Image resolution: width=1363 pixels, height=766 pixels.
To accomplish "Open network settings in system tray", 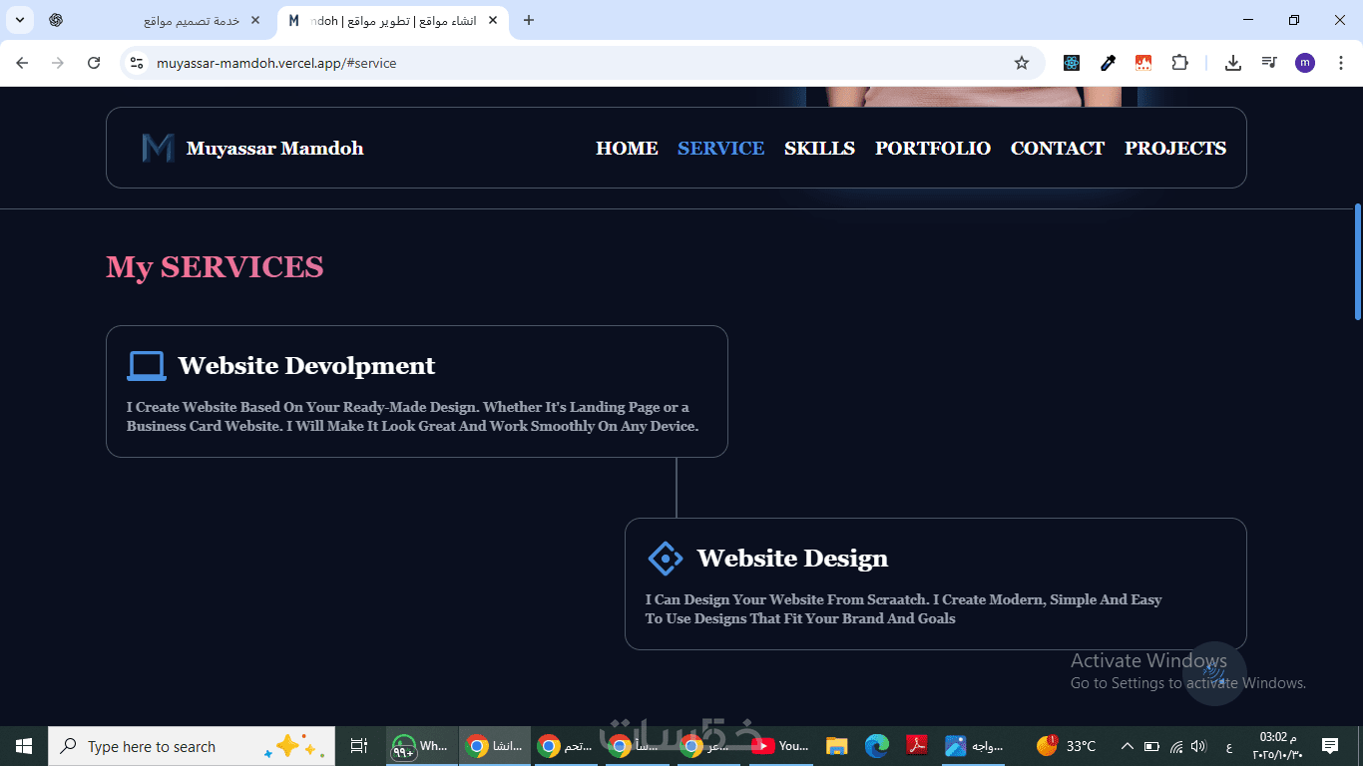I will (1176, 746).
